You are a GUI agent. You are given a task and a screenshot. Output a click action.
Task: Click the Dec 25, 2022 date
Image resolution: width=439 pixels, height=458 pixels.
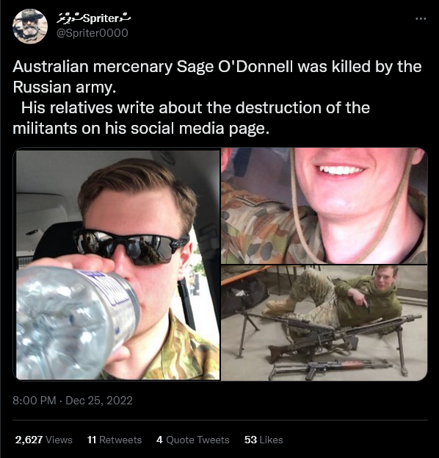pos(99,400)
